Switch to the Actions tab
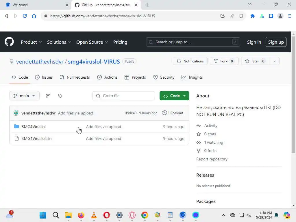This screenshot has height=222, width=296. coord(107,77)
